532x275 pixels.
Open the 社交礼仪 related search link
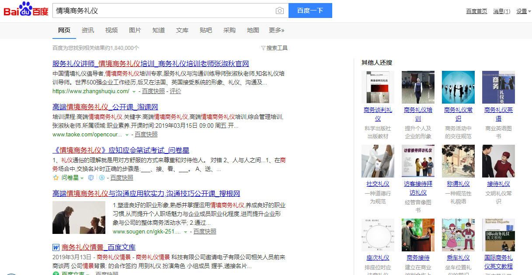378,184
